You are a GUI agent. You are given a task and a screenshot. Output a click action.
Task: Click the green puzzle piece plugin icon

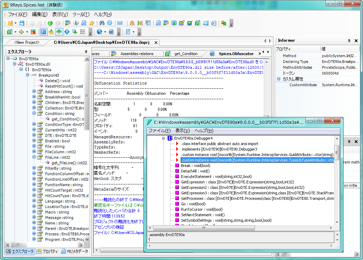tap(224, 23)
